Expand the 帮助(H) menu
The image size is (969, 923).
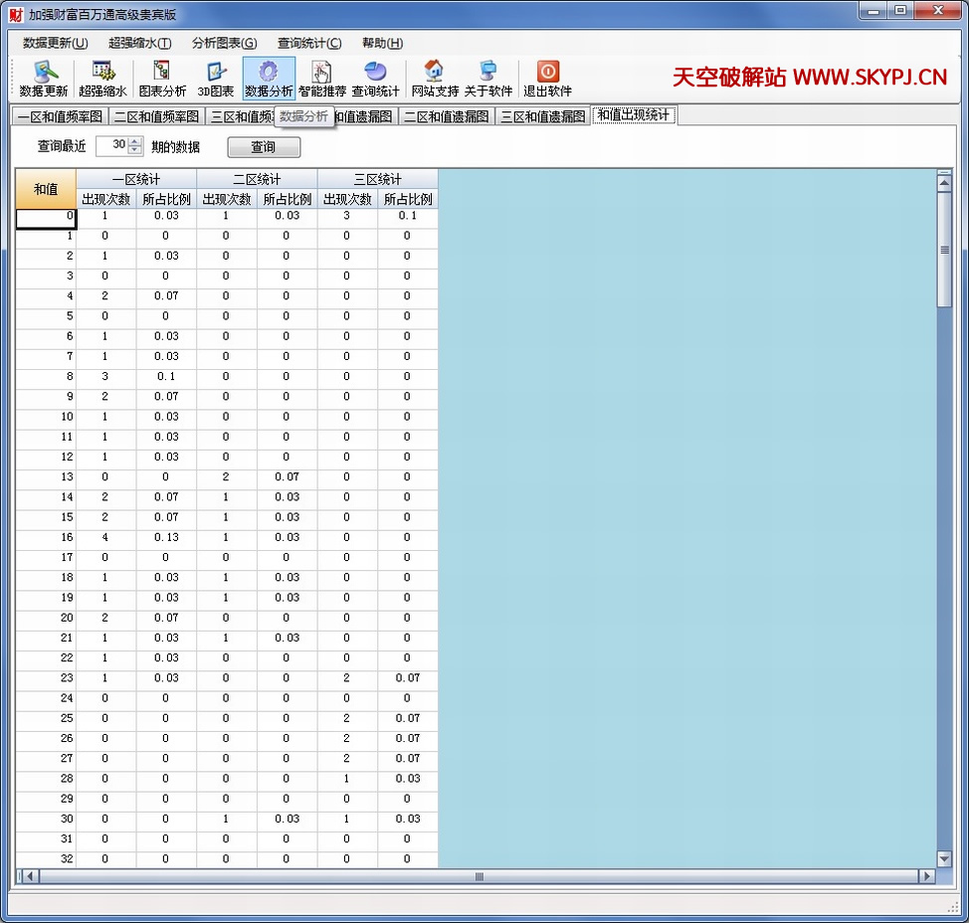(382, 43)
